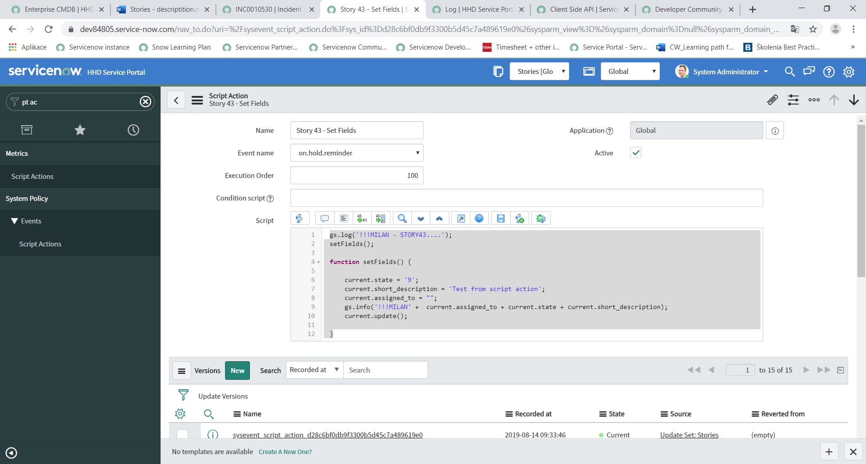866x464 pixels.
Task: Click the find previous up-arrow icon
Action: pos(439,218)
